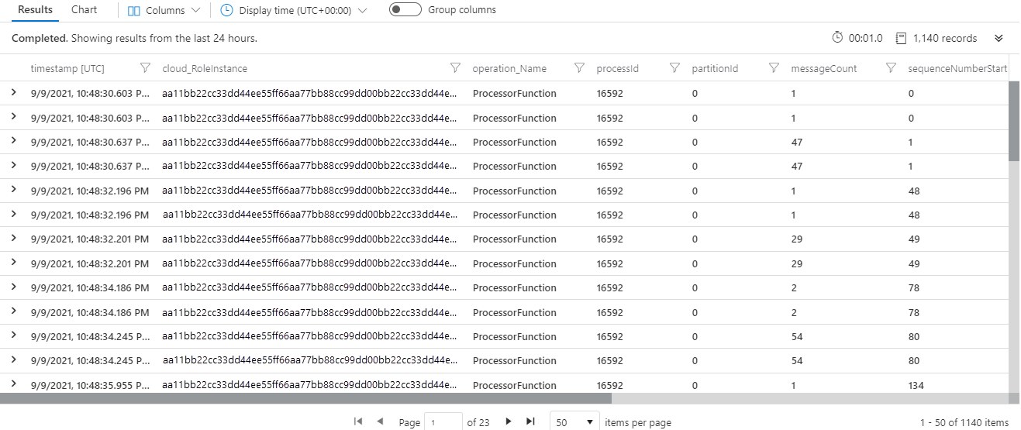This screenshot has height=430, width=1021.
Task: Expand the first result row
Action: click(x=13, y=92)
